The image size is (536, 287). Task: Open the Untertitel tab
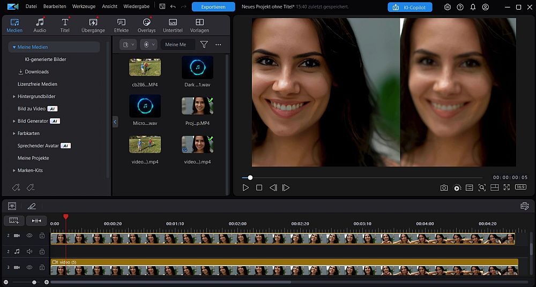tap(173, 26)
